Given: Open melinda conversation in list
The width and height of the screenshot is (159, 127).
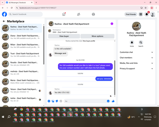Looking at the screenshot, I should [21, 73].
